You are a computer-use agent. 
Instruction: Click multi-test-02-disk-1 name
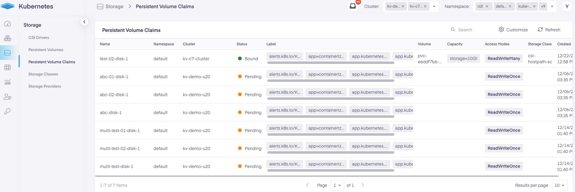pos(120,148)
